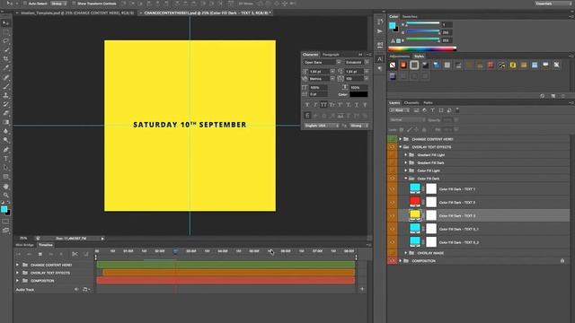
Task: Open audio track music note menu
Action: [86, 289]
